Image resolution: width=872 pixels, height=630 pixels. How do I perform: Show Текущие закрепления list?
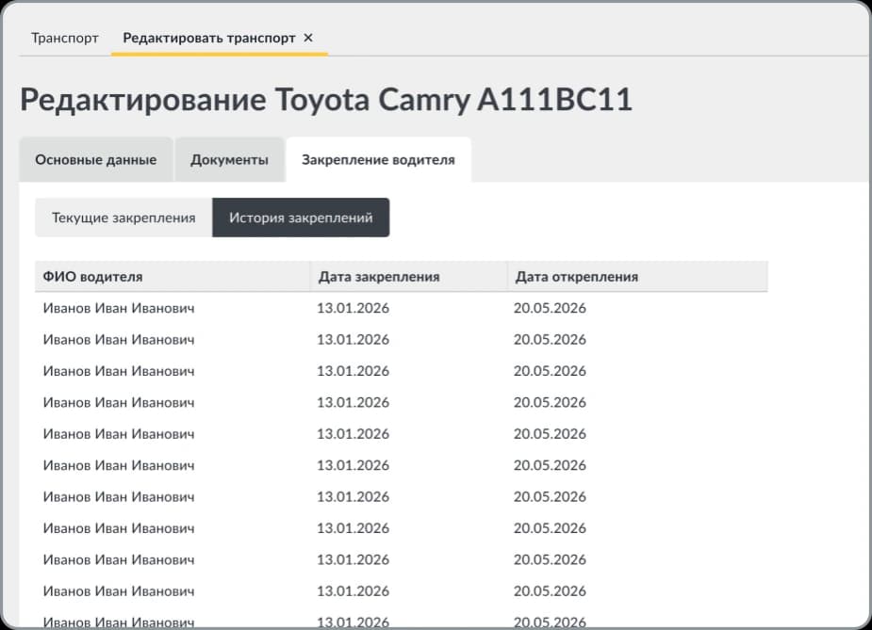click(x=123, y=218)
